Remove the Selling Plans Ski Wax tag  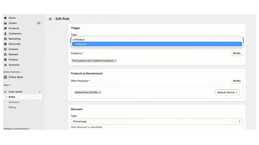pyautogui.click(x=100, y=92)
